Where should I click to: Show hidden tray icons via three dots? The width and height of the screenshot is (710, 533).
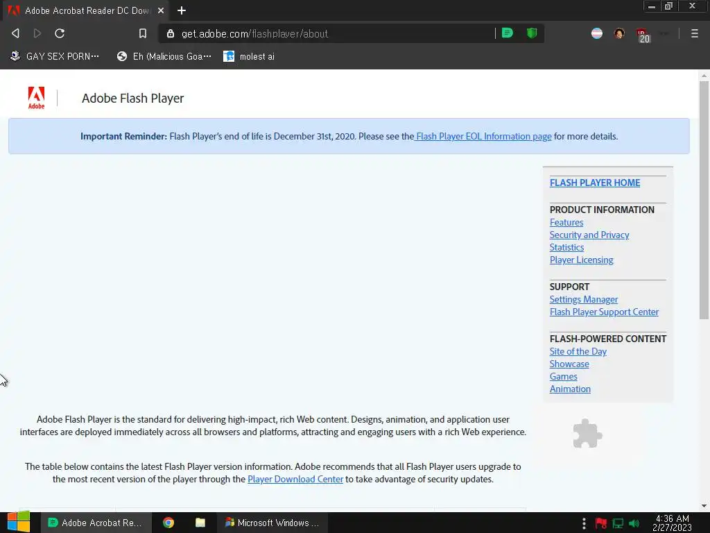click(584, 523)
